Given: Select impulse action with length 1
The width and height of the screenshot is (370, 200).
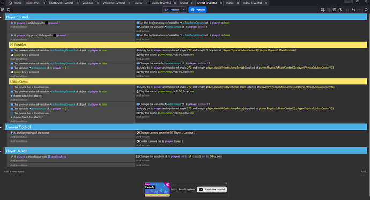Looking at the screenshot, I should point(217,50).
